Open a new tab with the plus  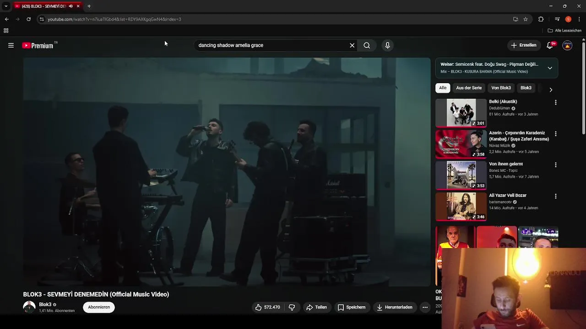(89, 6)
